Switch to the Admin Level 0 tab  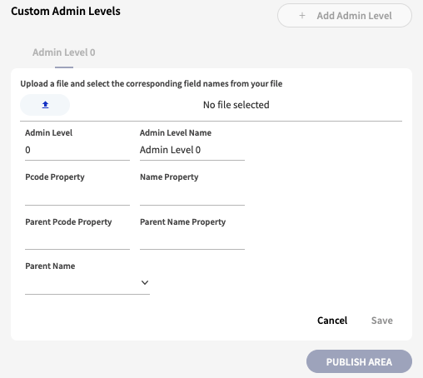click(64, 52)
